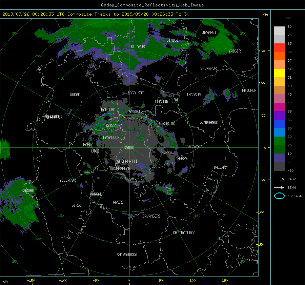Click the dark gray 5 dBZ swatch
305x285 pixels.
point(279,166)
